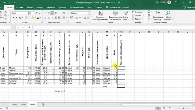Decrease font size with the A-down icon
The height and width of the screenshot is (110, 195).
point(40,13)
